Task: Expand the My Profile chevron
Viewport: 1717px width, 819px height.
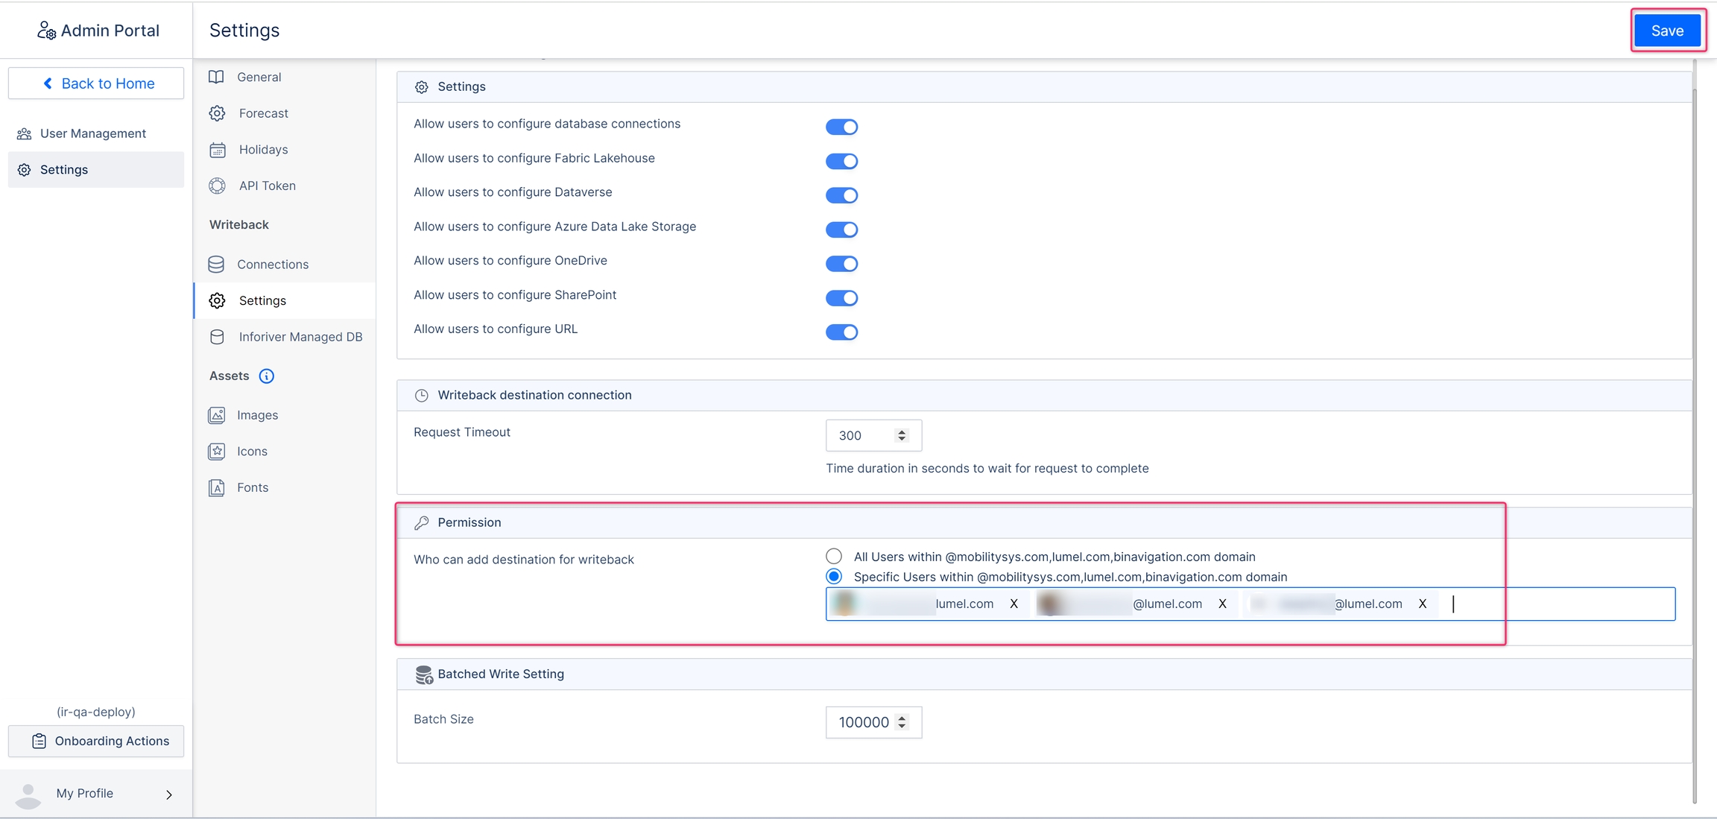Action: pyautogui.click(x=169, y=794)
